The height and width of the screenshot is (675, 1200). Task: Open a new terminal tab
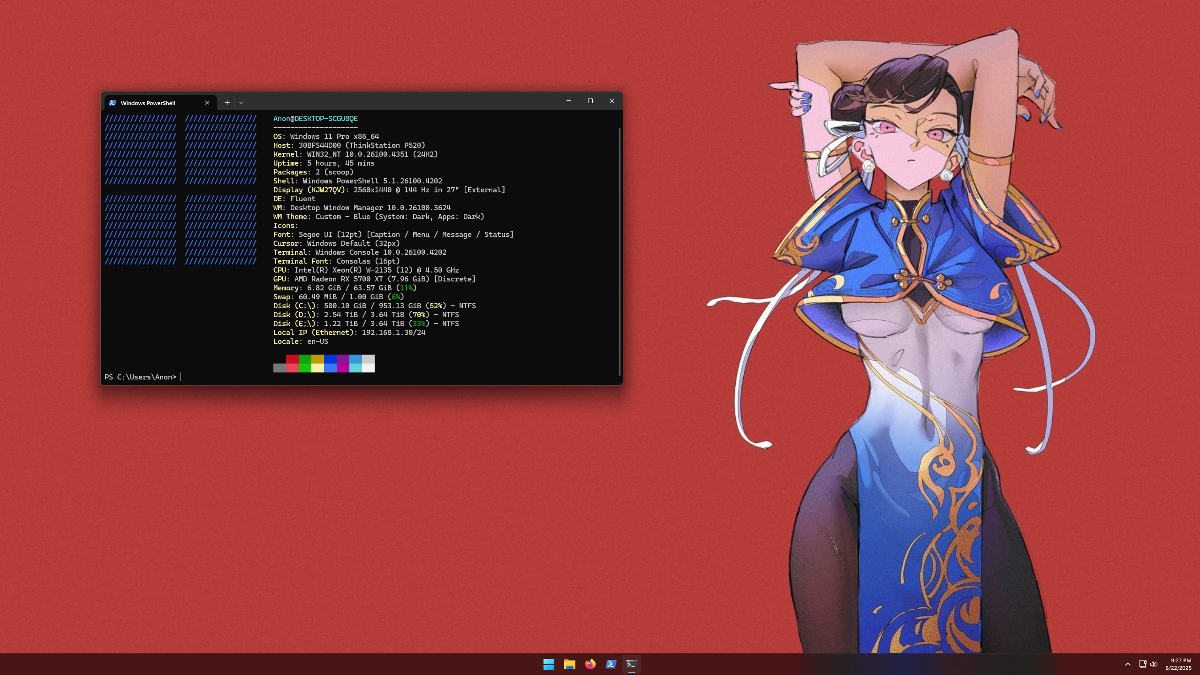[x=227, y=102]
